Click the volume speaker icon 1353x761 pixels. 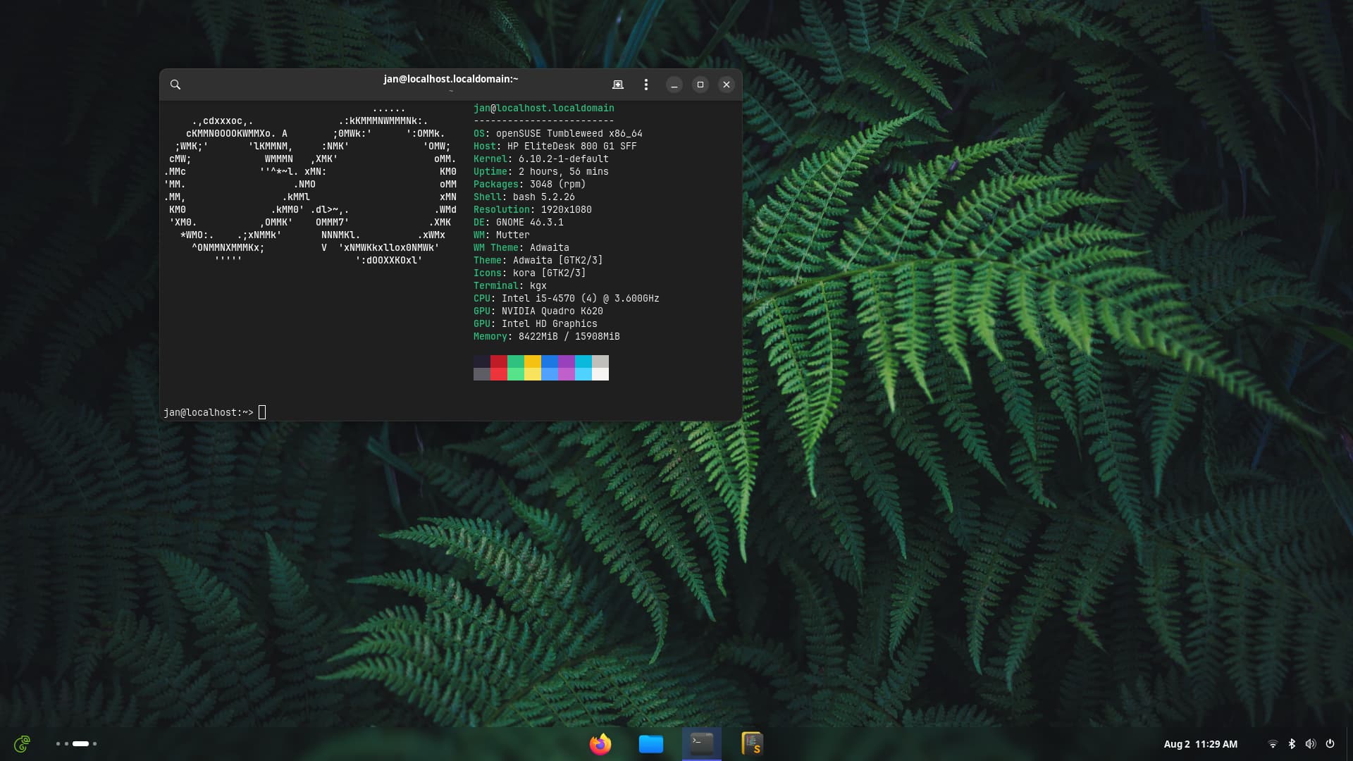tap(1310, 744)
